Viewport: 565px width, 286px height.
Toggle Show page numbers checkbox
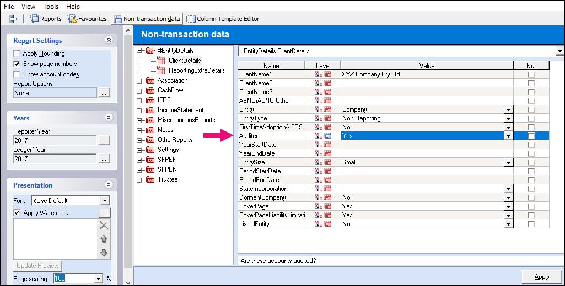pos(17,64)
